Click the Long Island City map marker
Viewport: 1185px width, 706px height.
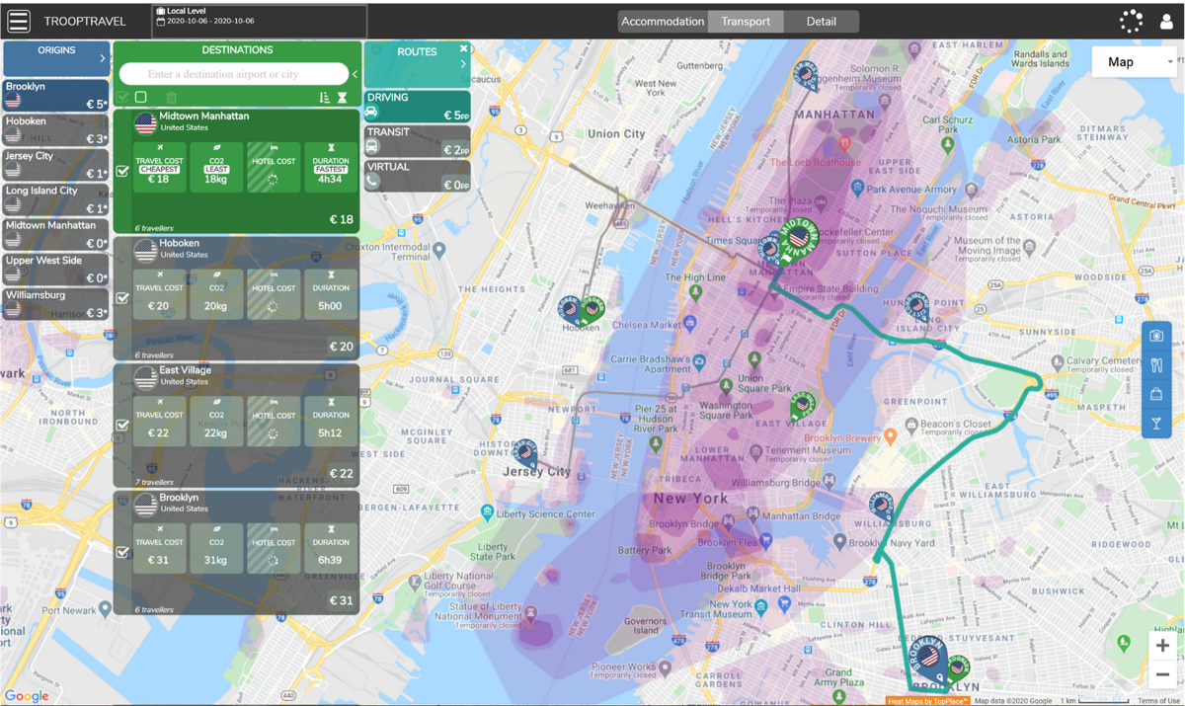(x=916, y=306)
